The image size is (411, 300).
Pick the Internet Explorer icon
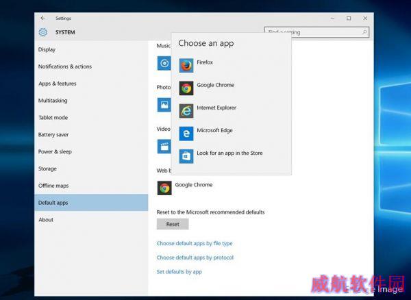186,111
